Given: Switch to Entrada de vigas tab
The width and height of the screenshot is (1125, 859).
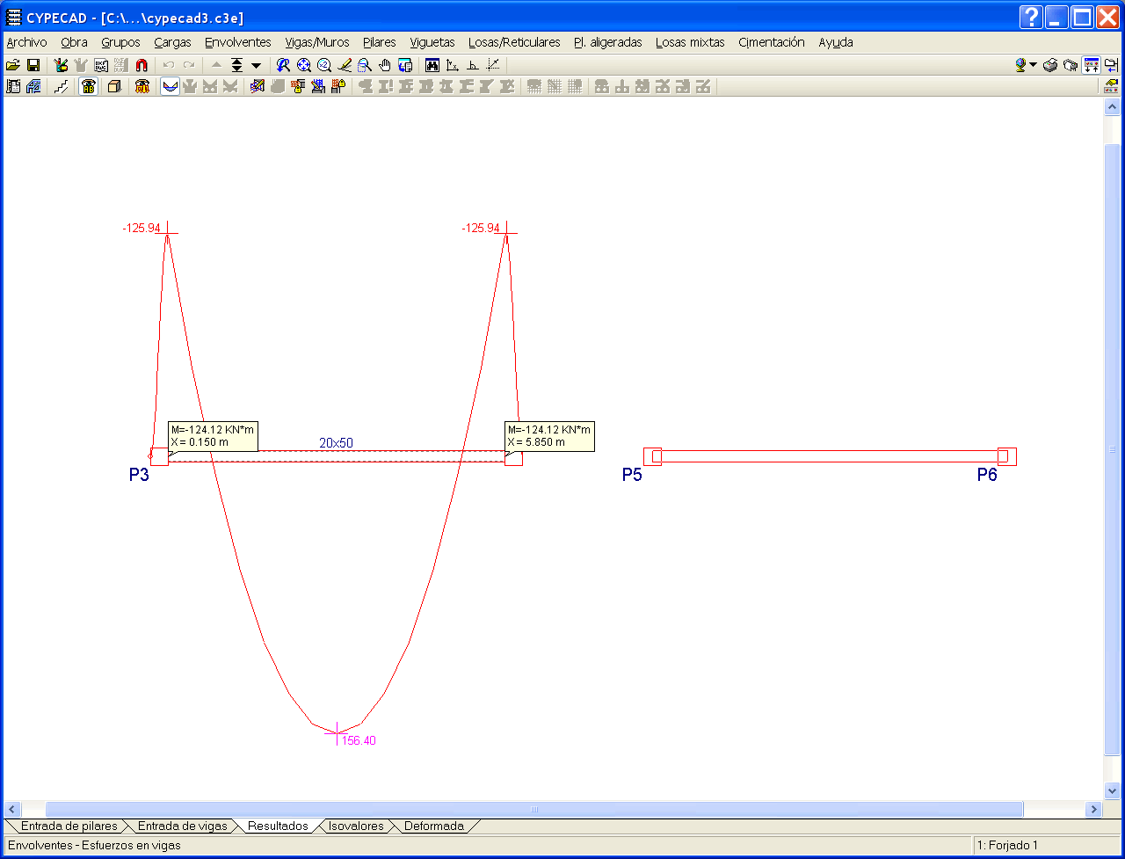Looking at the screenshot, I should tap(183, 826).
